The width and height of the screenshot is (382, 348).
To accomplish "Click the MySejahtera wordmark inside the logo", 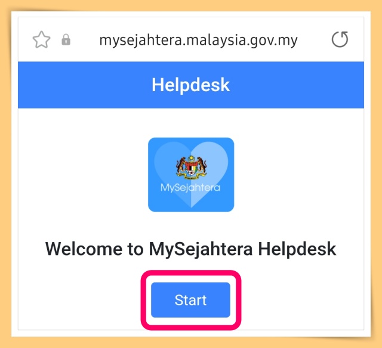I will (190, 188).
